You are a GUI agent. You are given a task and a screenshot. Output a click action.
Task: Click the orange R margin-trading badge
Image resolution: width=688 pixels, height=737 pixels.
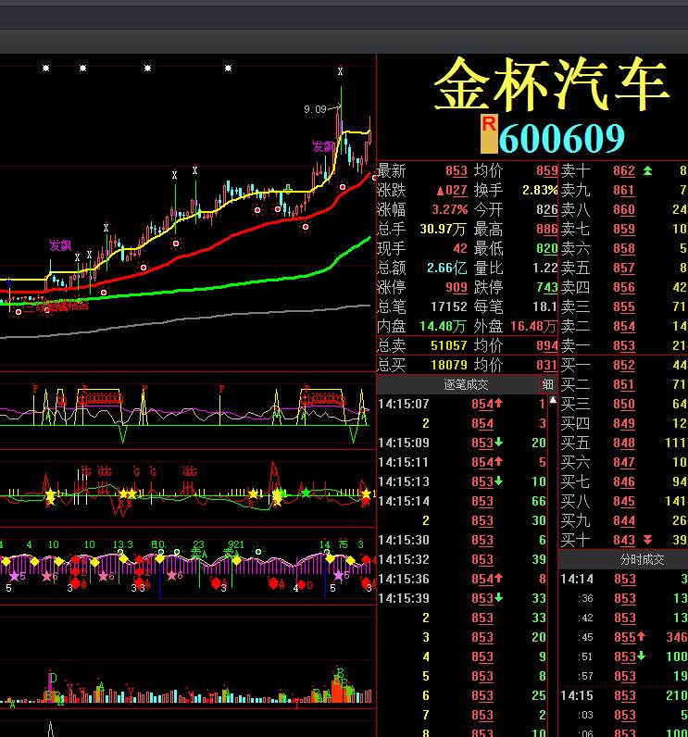(x=489, y=134)
